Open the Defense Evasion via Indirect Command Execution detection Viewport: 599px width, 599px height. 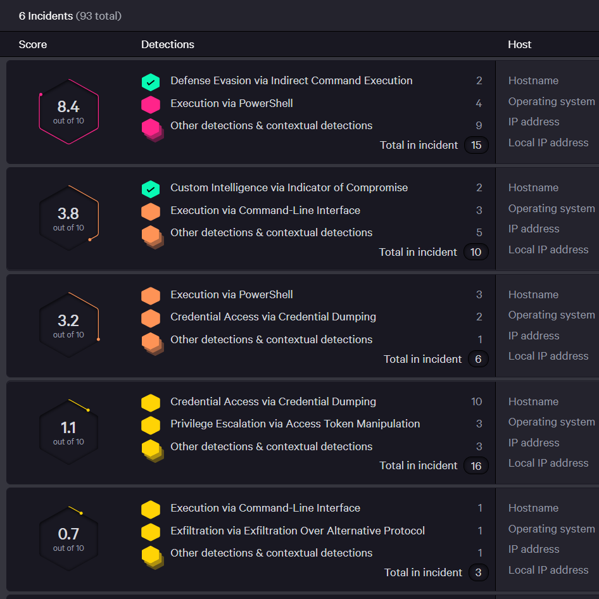pyautogui.click(x=291, y=81)
